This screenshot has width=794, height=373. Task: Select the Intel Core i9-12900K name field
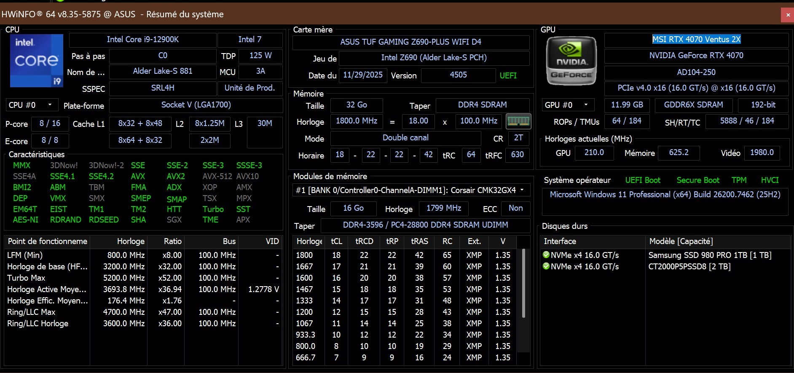pyautogui.click(x=143, y=40)
